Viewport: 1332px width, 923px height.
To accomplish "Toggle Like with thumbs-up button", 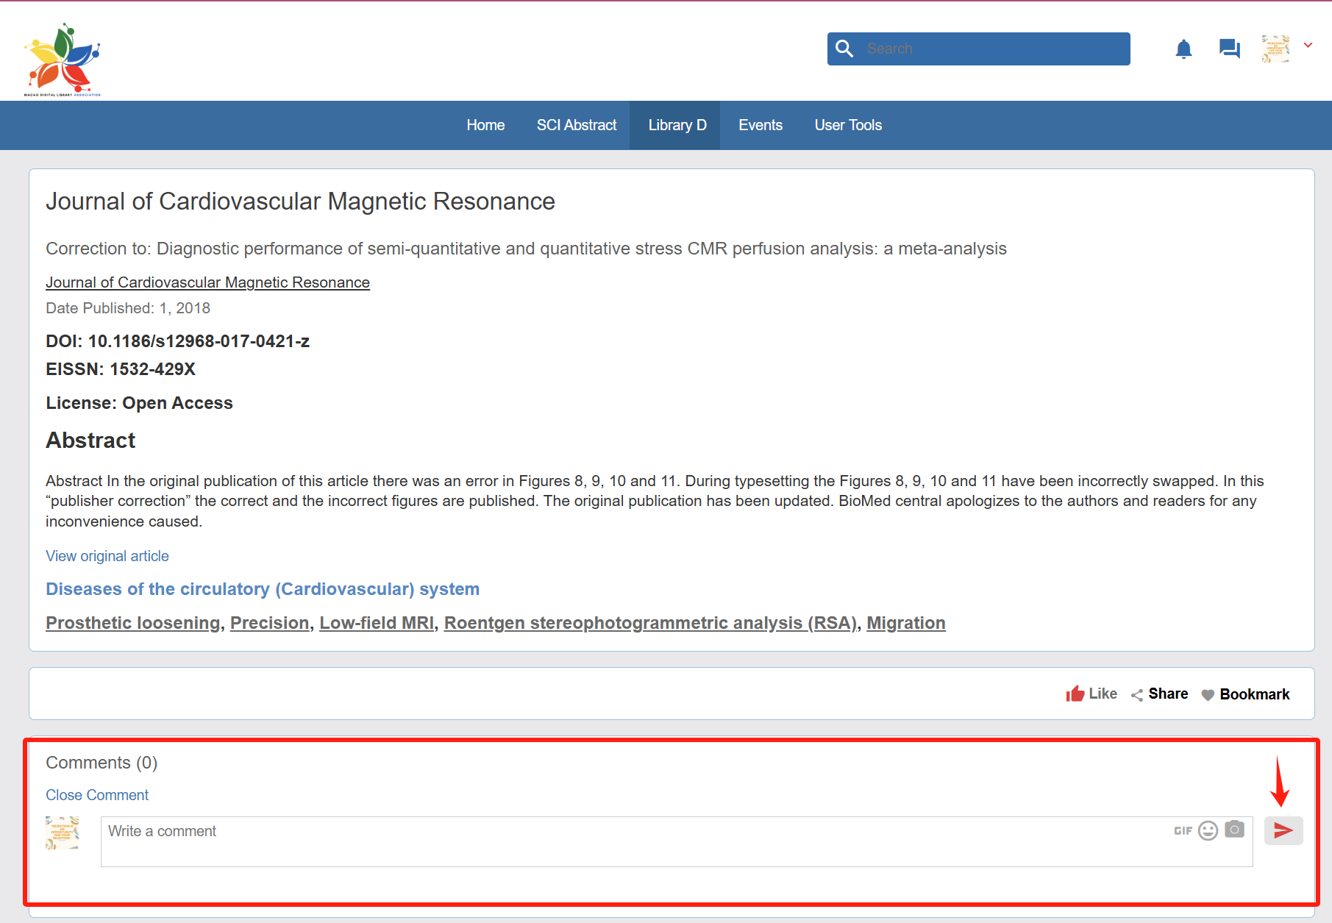I will [x=1091, y=694].
